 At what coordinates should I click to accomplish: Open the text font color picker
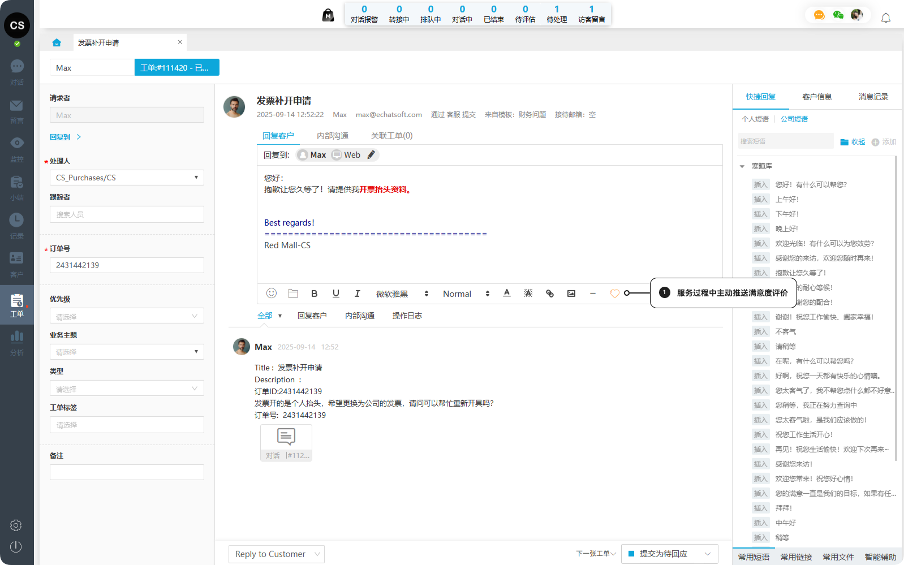507,293
